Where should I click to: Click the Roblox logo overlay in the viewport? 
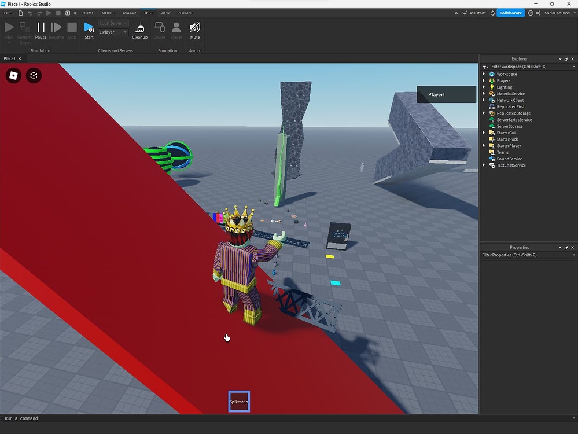[x=13, y=75]
